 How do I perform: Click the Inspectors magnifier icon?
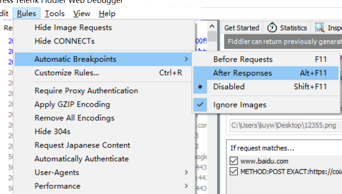[x=320, y=27]
